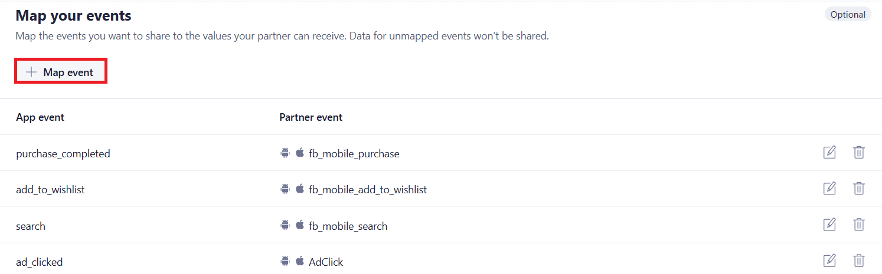The height and width of the screenshot is (274, 882).
Task: Click the App event column header
Action: coord(40,117)
